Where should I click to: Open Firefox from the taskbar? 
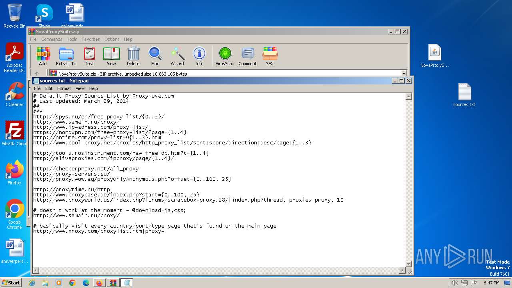click(x=99, y=283)
